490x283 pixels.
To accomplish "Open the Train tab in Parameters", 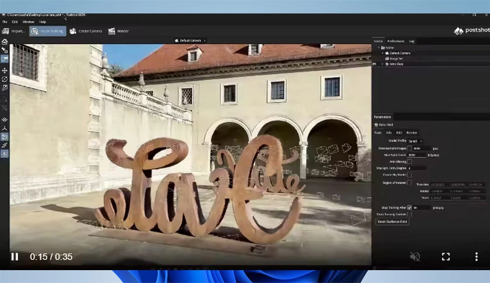I will pyautogui.click(x=378, y=133).
